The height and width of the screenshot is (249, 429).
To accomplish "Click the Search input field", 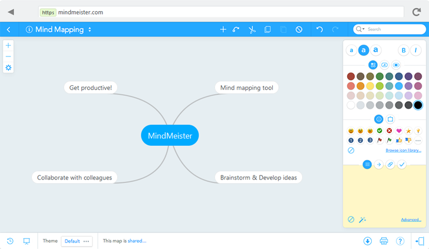I will tap(390, 29).
